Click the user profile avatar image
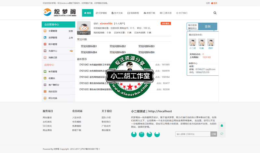260x153 pixels. 84,28
